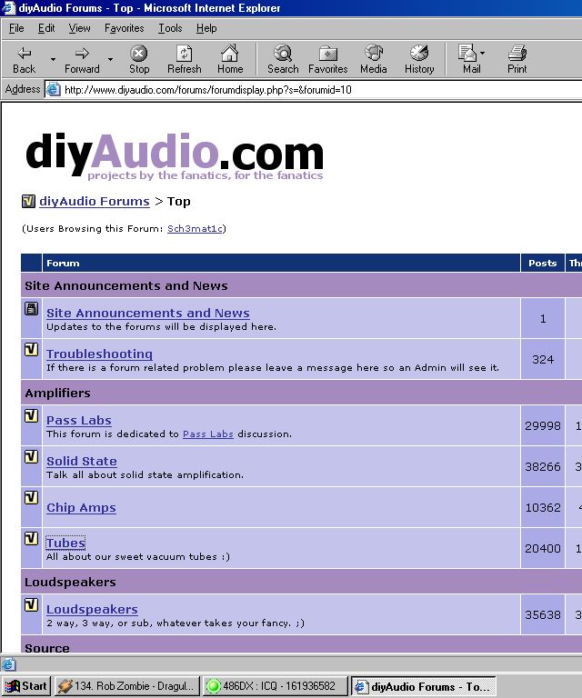582x698 pixels.
Task: Switch to Rob Zombie Dragula taskbar item
Action: [127, 686]
